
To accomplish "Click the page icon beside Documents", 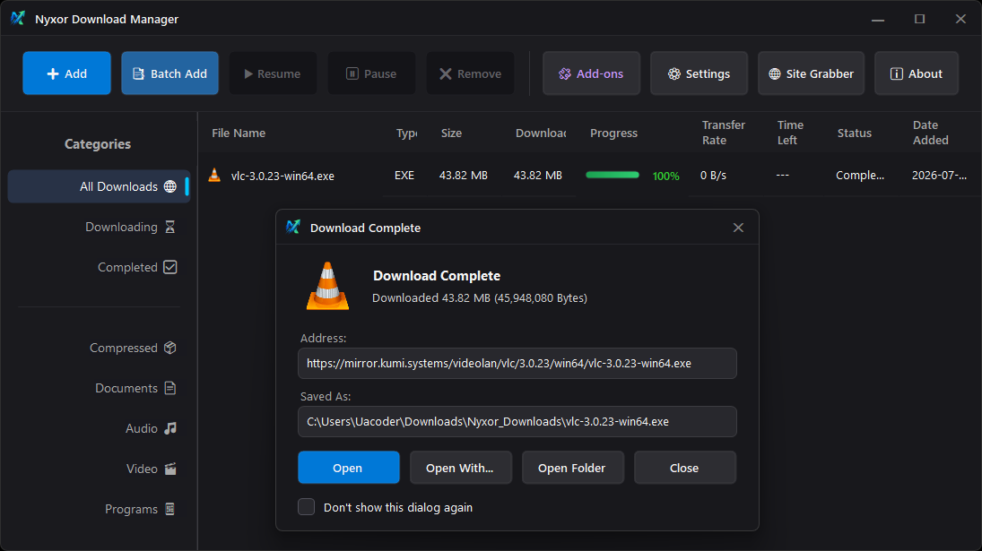I will click(169, 389).
